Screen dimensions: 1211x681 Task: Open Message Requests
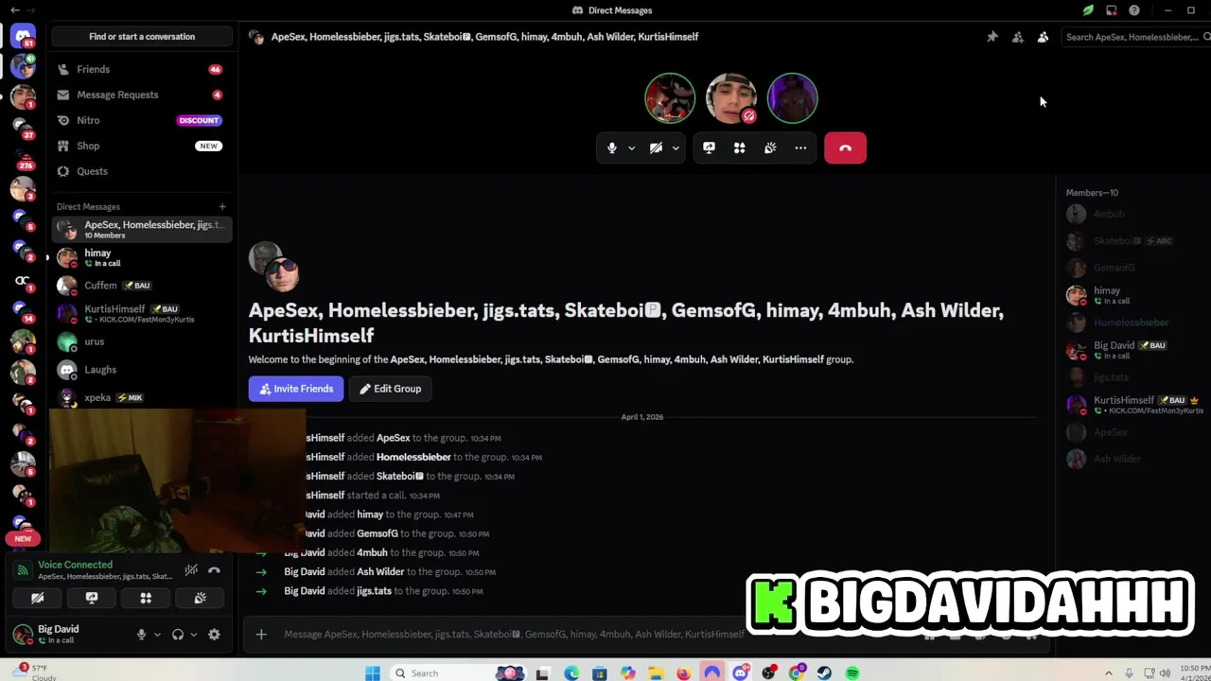(140, 95)
